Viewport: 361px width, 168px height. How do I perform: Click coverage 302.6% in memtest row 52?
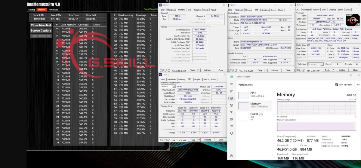click(140, 93)
